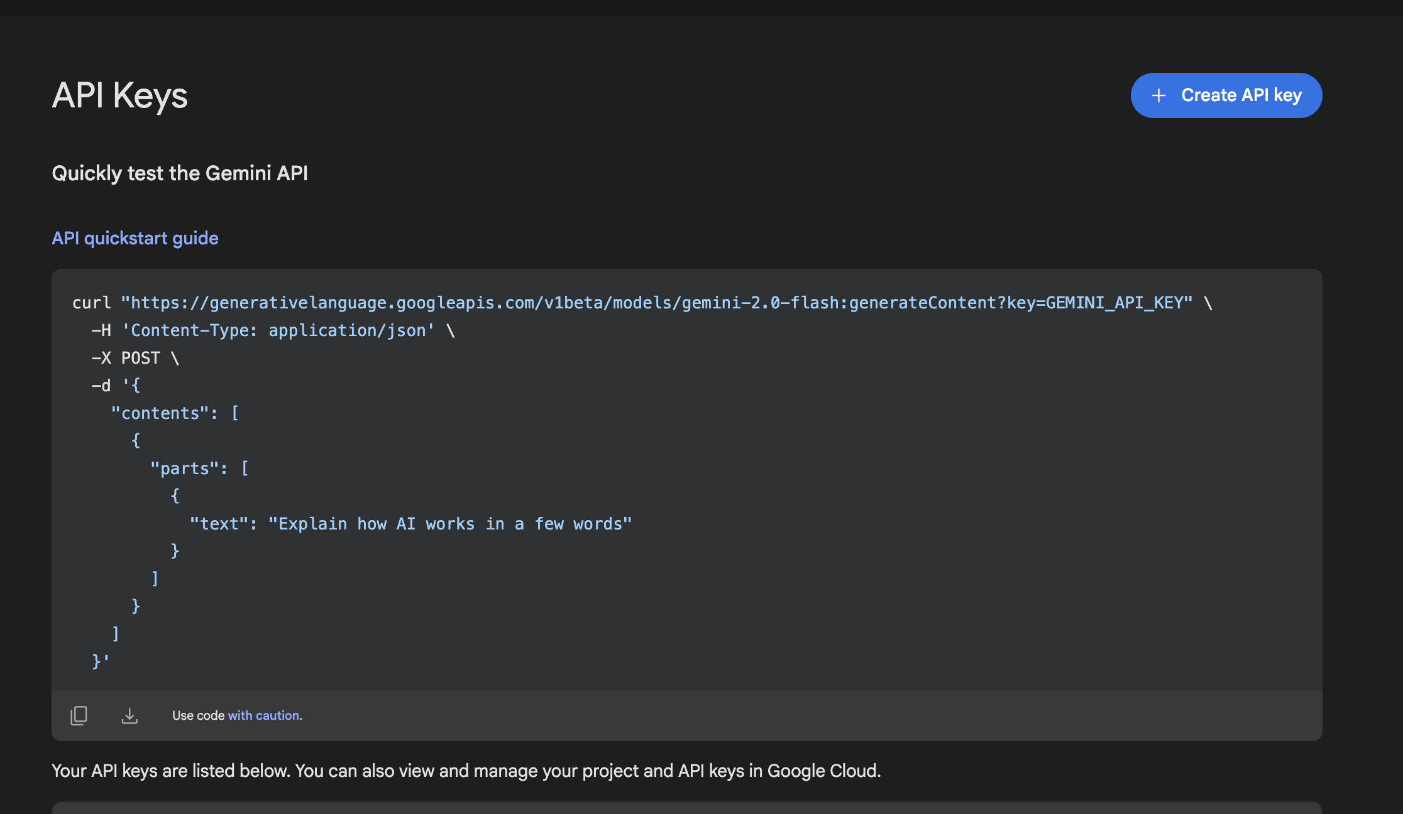Click the plus icon on Create API key
1403x814 pixels.
tap(1158, 95)
